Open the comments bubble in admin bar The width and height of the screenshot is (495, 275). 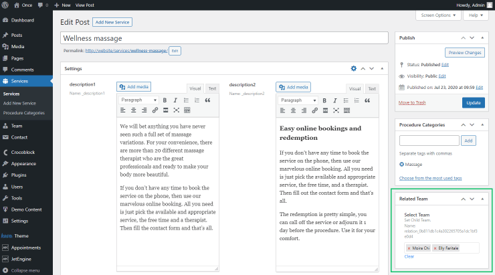coord(43,5)
